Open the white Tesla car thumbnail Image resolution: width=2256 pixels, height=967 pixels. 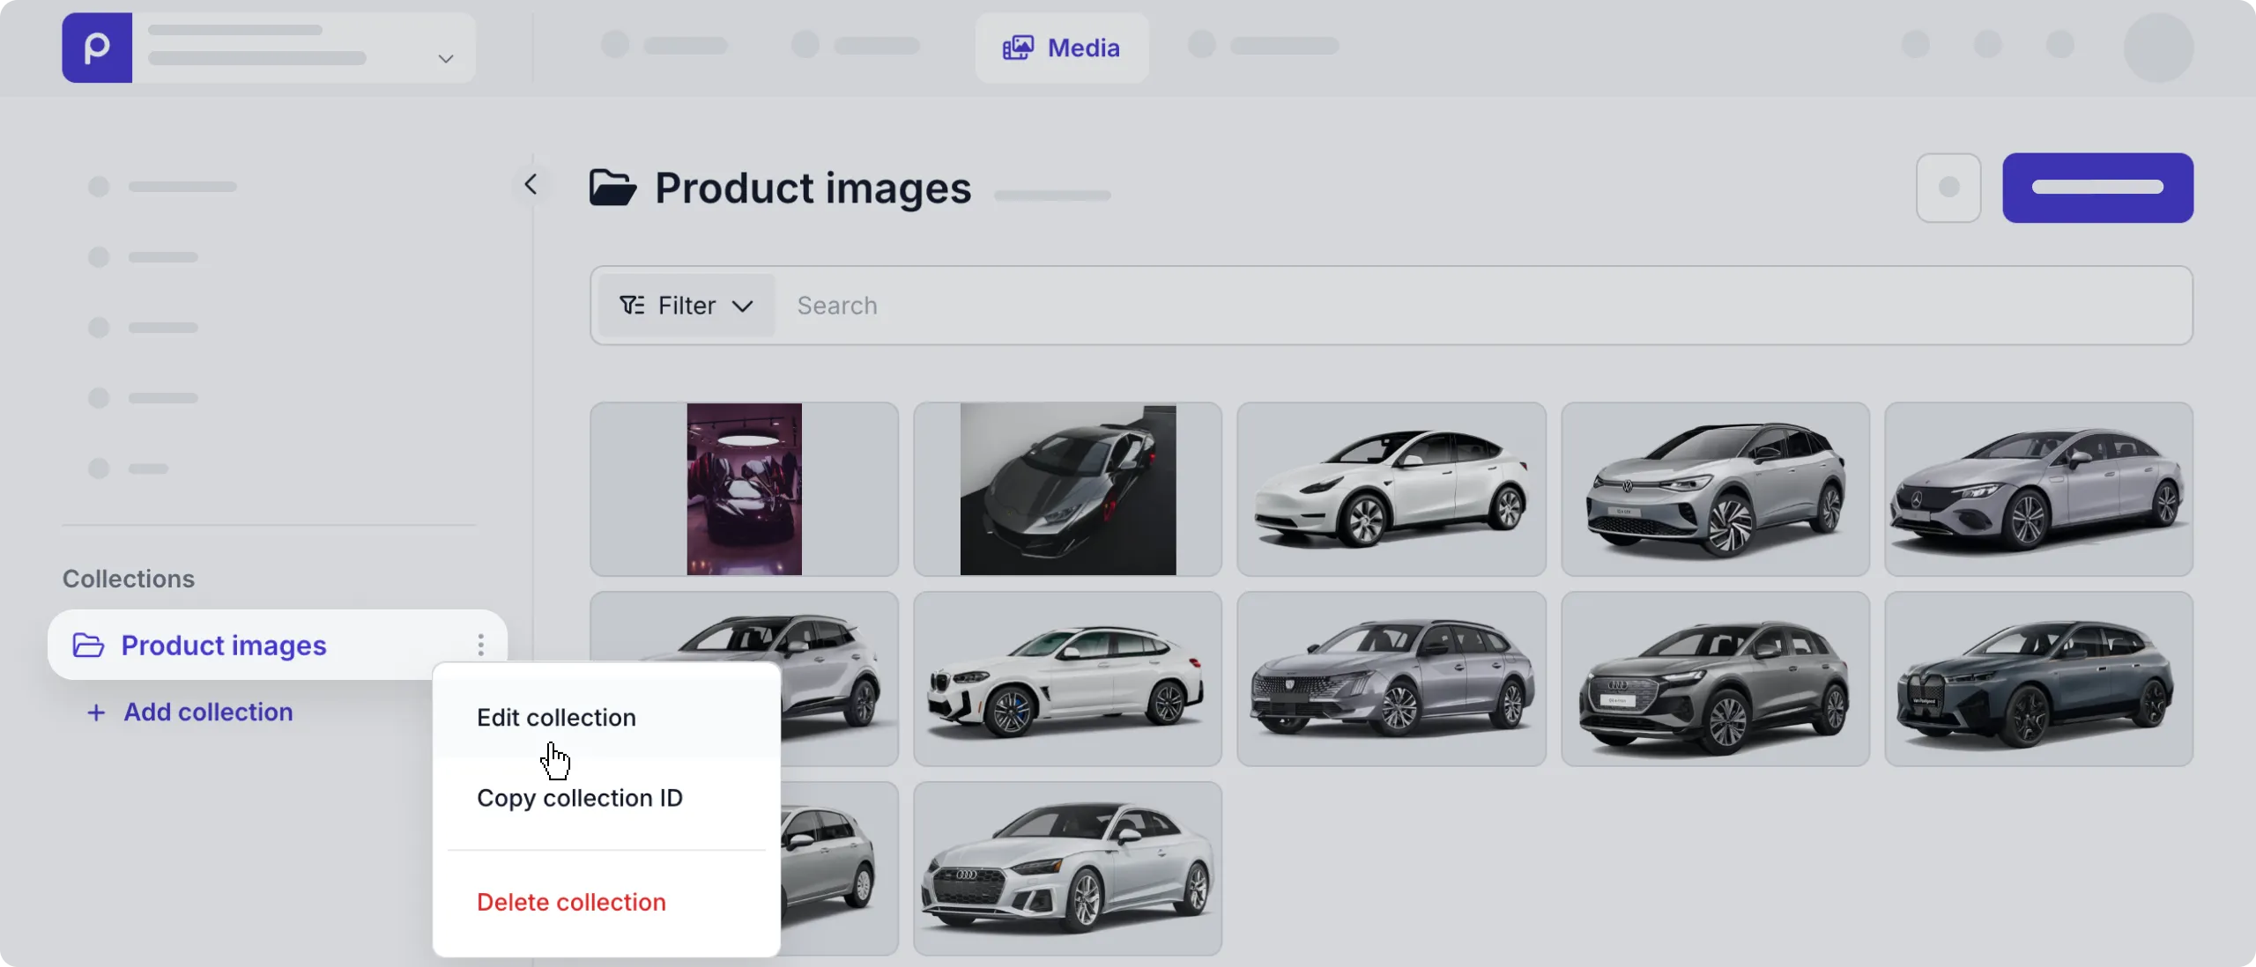(1391, 490)
